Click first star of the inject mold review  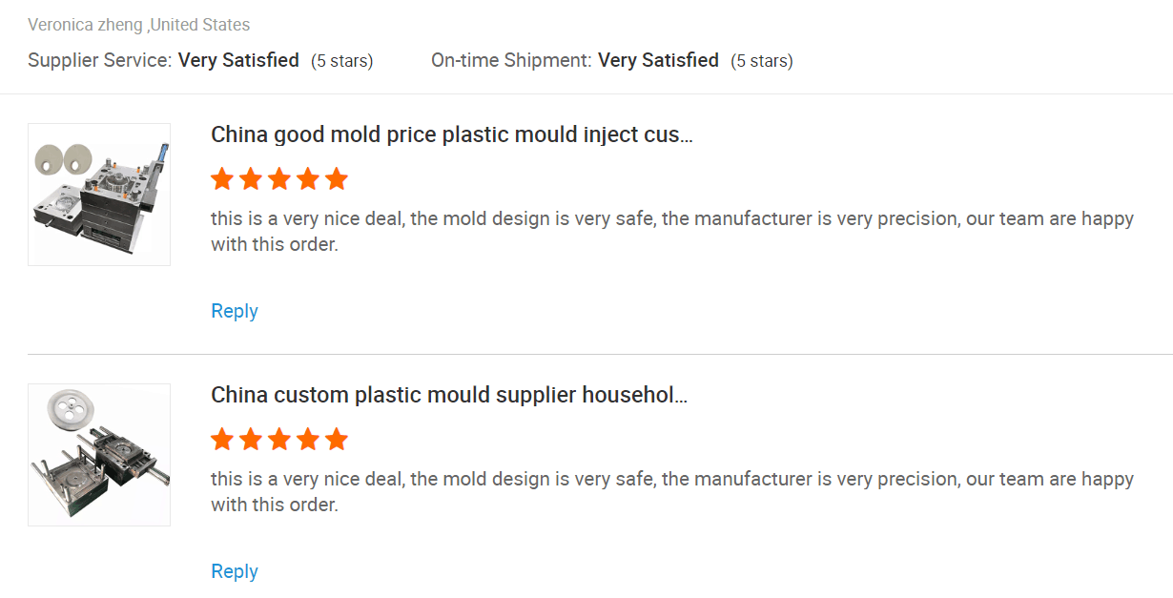(x=222, y=179)
